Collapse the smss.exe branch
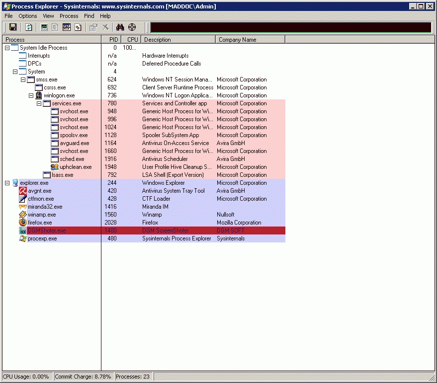The height and width of the screenshot is (383, 437). pos(23,79)
